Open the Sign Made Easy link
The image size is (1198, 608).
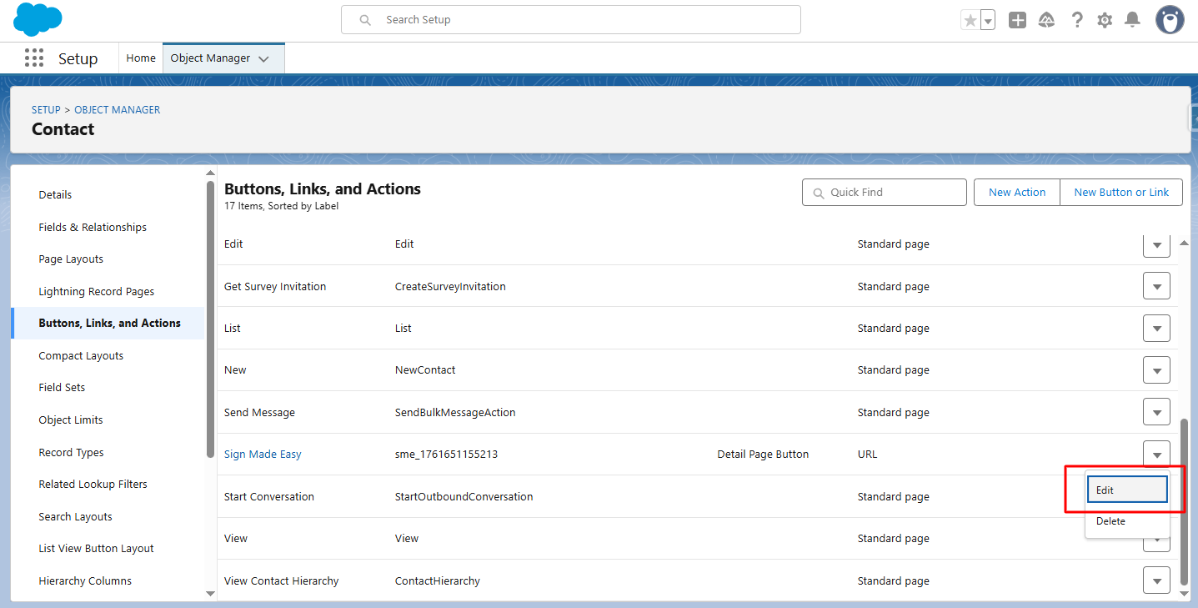tap(263, 455)
